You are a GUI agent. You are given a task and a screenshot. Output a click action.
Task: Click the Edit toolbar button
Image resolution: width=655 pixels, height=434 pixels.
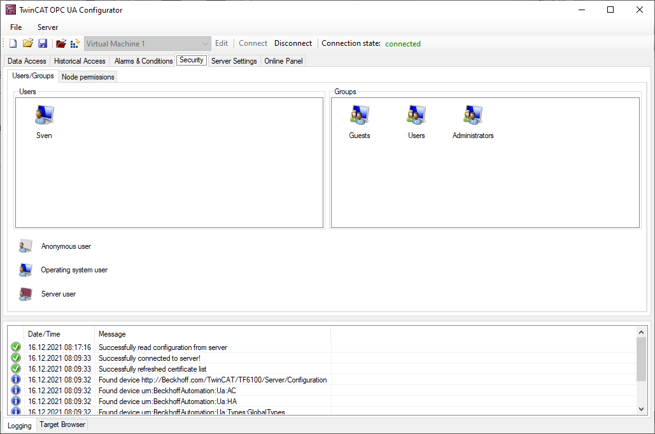[x=222, y=43]
